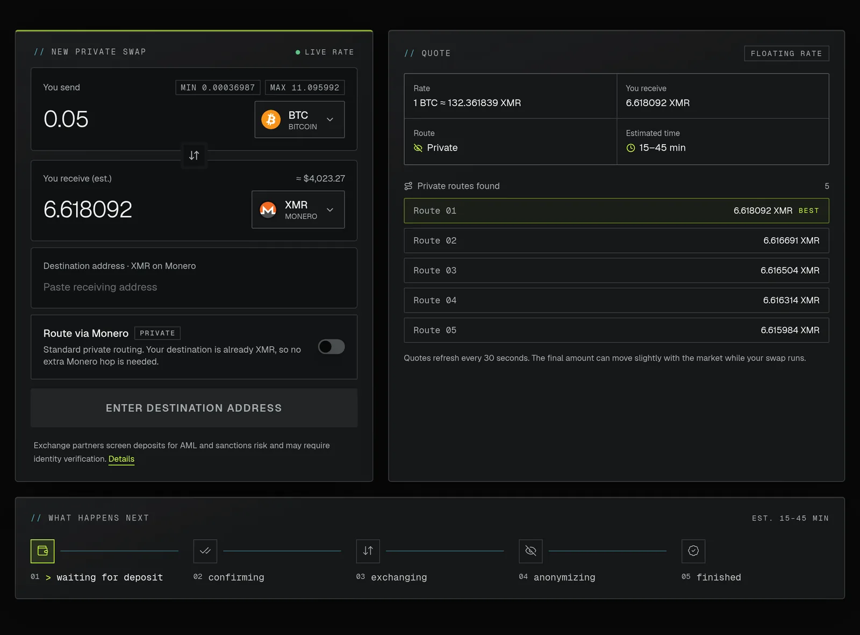Select Route 04 with 6.616314 XMR

coord(617,301)
